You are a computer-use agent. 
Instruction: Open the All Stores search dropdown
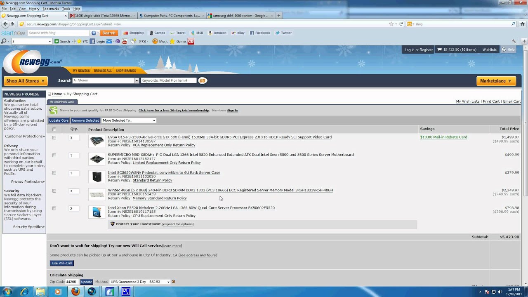tap(106, 80)
